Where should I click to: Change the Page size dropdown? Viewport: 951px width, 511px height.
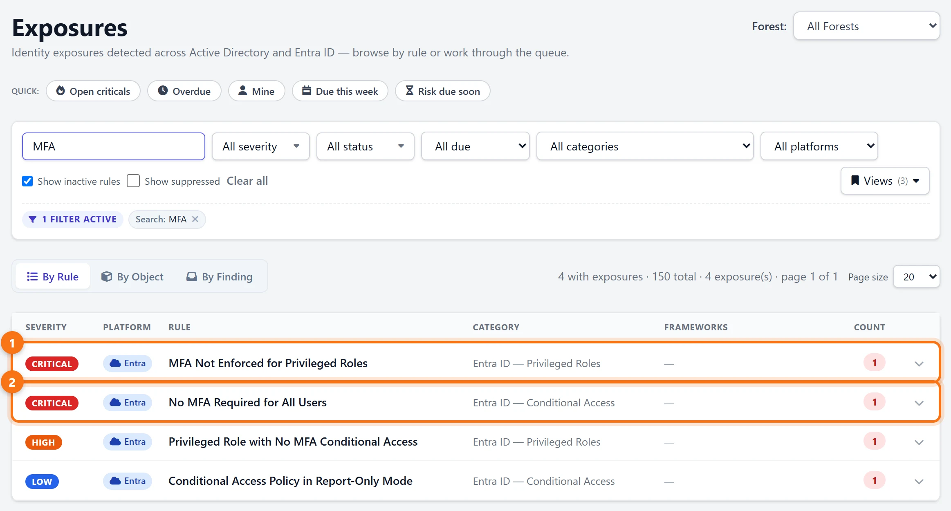(917, 277)
